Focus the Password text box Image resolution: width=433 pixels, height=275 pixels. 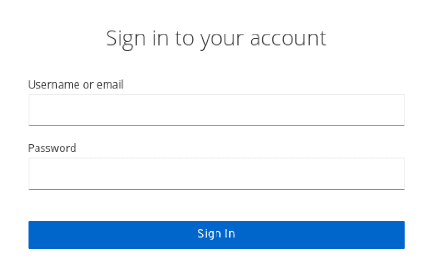[216, 173]
